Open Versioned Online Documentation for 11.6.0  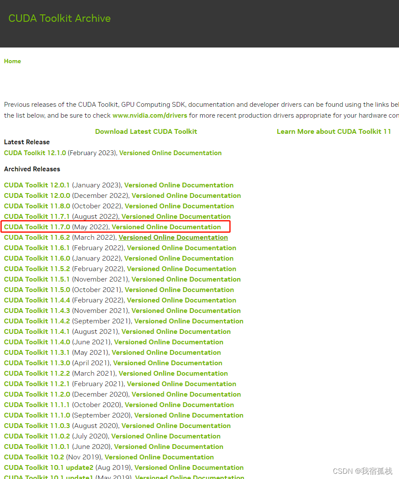(x=179, y=258)
